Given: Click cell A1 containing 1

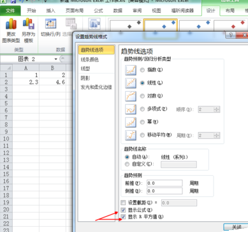Looking at the screenshot, I should 26,75.
